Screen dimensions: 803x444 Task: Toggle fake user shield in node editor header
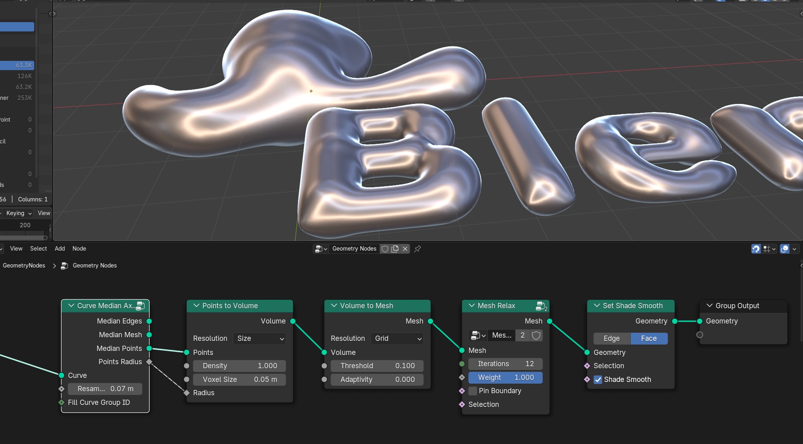tap(385, 249)
